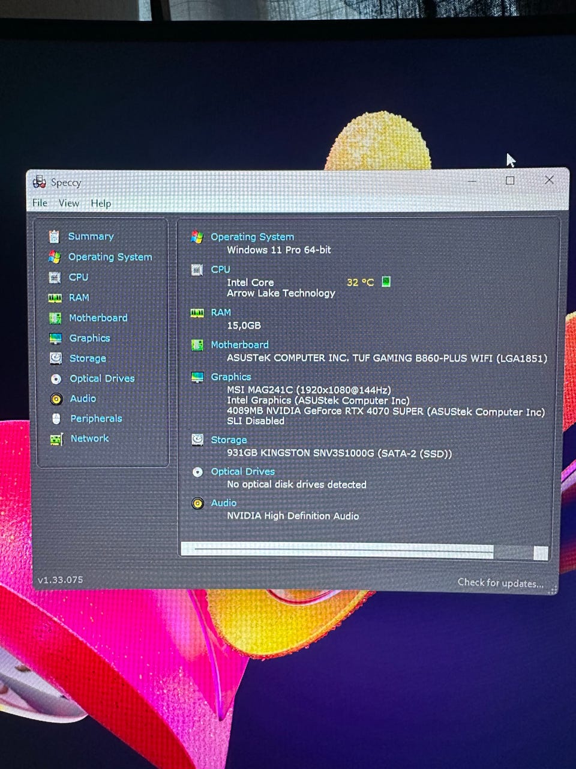The image size is (576, 769).
Task: Click the RAM stick icon in sidebar
Action: point(55,298)
